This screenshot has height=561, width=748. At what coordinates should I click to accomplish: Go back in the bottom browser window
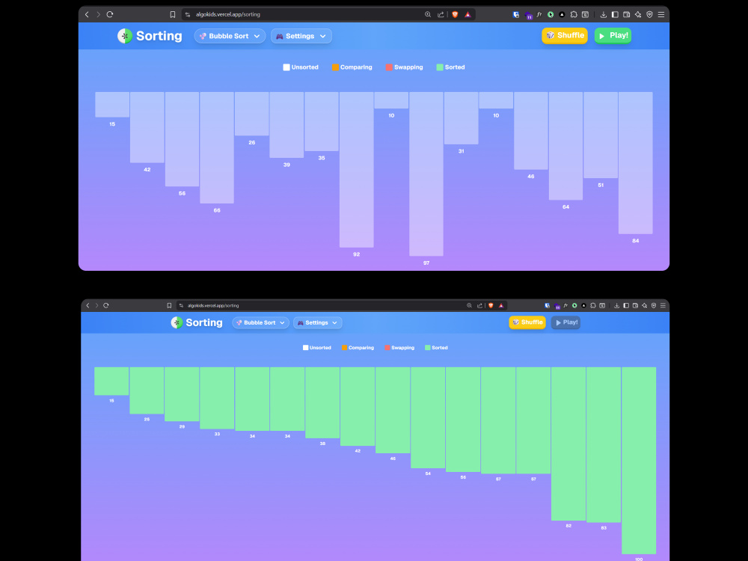[88, 305]
